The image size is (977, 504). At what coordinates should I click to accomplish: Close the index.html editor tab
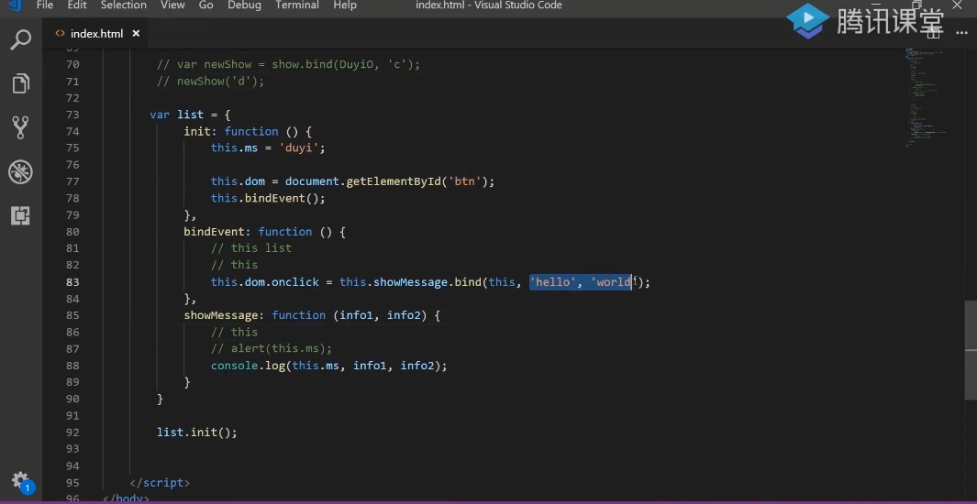click(137, 34)
